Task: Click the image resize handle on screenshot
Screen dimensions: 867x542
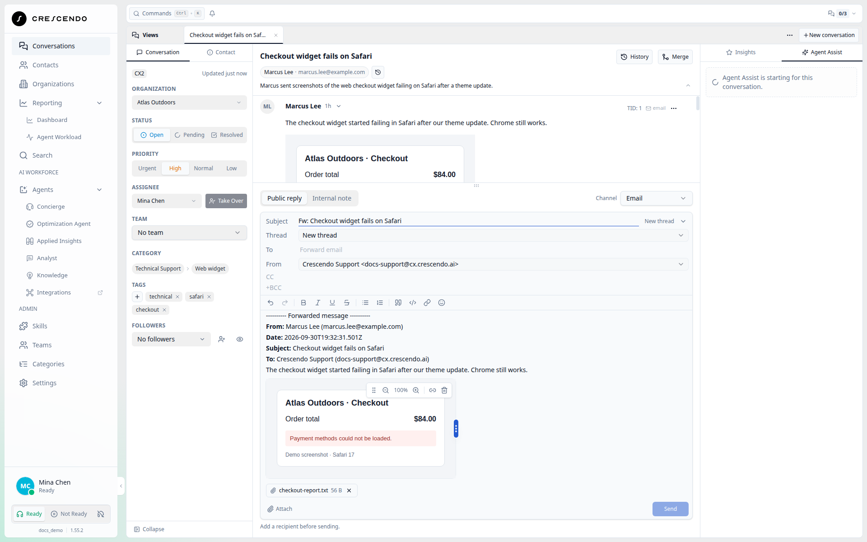Action: 456,429
